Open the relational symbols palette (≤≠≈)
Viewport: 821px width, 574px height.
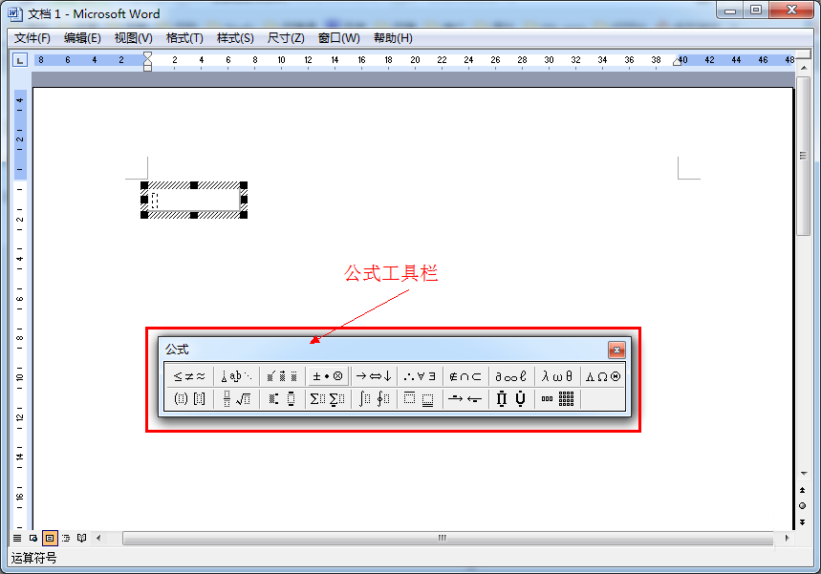(x=189, y=376)
